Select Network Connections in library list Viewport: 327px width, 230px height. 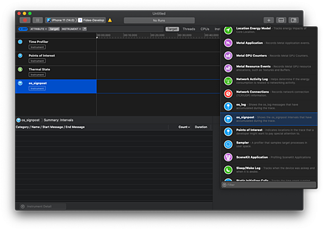[x=269, y=94]
